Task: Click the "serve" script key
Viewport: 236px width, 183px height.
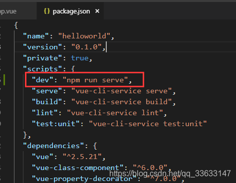Action: point(47,91)
